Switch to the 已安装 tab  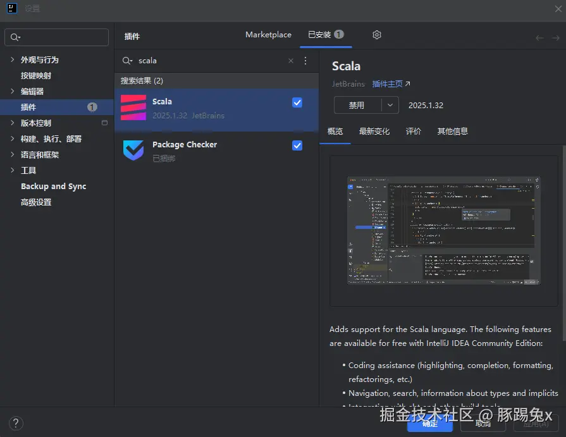pyautogui.click(x=326, y=35)
